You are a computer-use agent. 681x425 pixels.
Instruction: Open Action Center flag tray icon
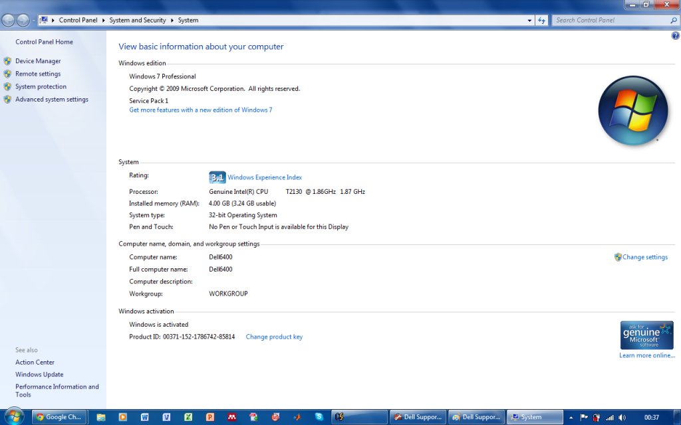(584, 418)
